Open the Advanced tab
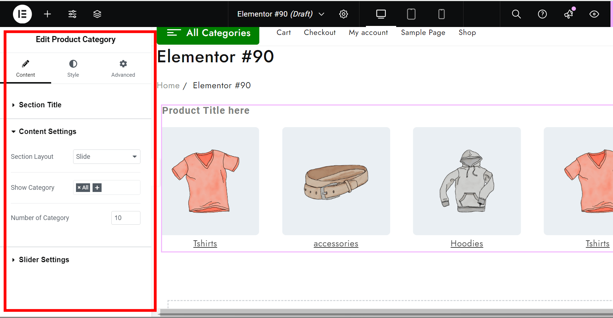613x318 pixels. [x=123, y=68]
